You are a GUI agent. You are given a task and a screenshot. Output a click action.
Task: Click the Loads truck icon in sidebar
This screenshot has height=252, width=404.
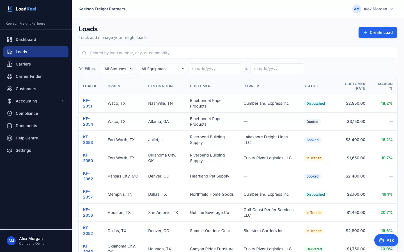point(10,52)
